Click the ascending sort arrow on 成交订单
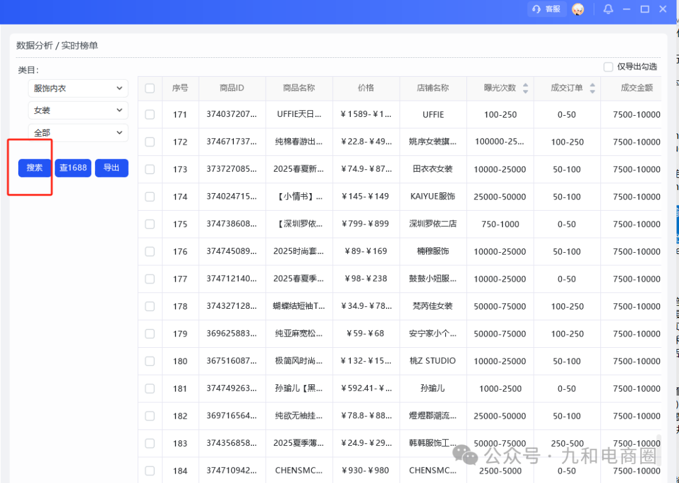Screen dimensions: 679x483 coord(593,85)
